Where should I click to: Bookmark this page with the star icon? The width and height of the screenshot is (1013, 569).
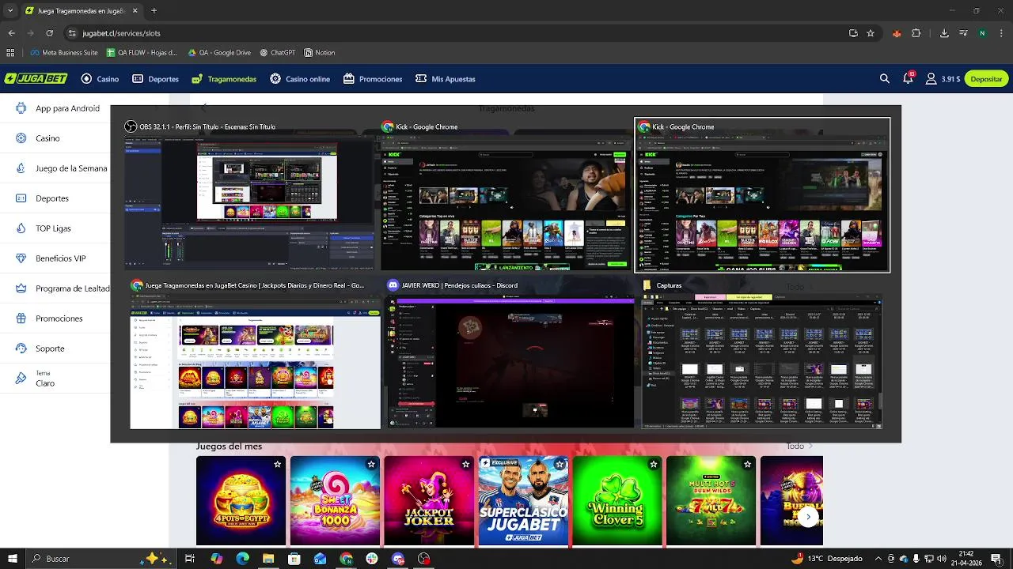(871, 33)
